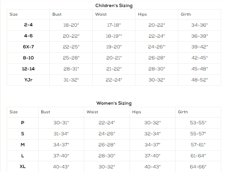Select the 25-28" bust value cell
Viewport: 225px width, 172px height.
click(71, 58)
